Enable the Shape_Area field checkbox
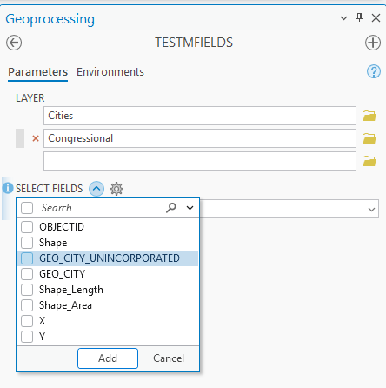Image resolution: width=386 pixels, height=388 pixels. pos(27,305)
